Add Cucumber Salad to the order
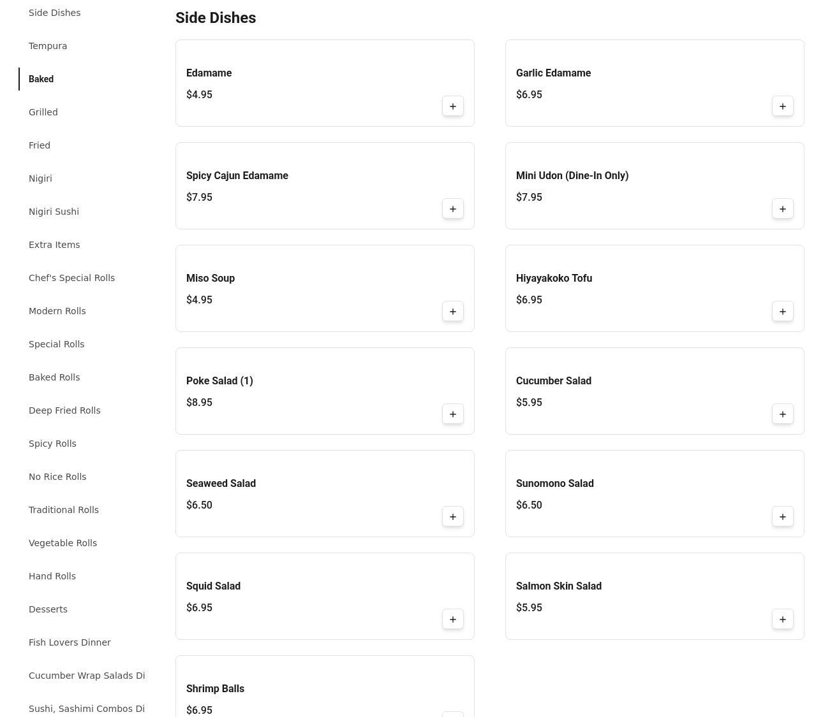This screenshot has width=823, height=717. click(783, 414)
